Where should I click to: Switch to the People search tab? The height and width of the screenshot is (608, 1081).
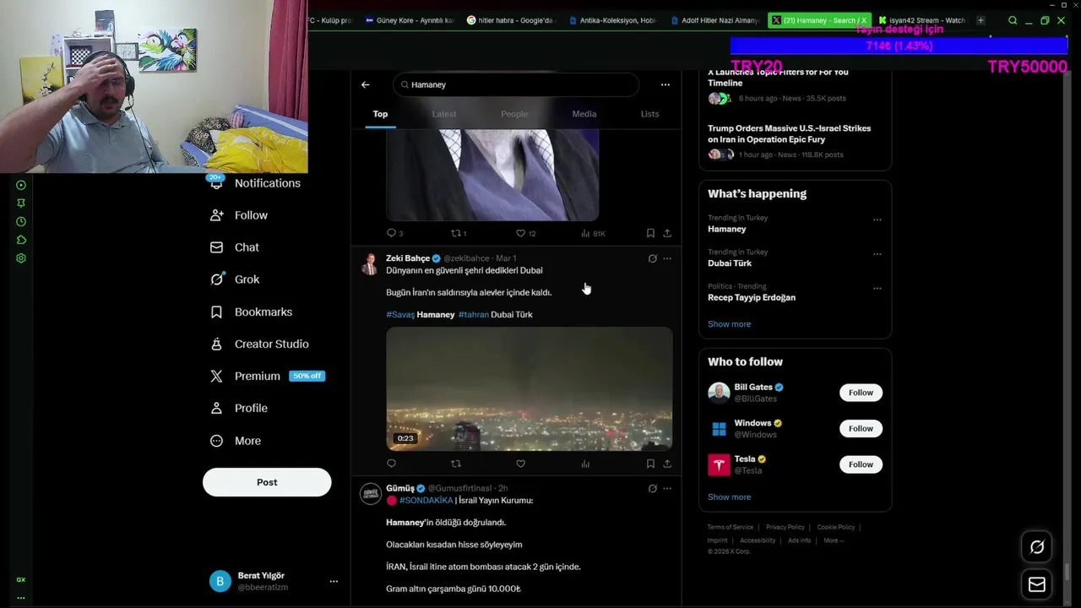(514, 114)
